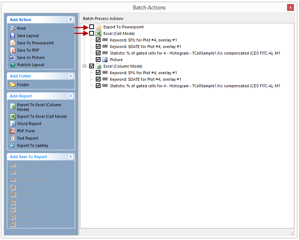This screenshot has width=299, height=240.
Task: Click the Add Folder folder icon
Action: point(13,85)
